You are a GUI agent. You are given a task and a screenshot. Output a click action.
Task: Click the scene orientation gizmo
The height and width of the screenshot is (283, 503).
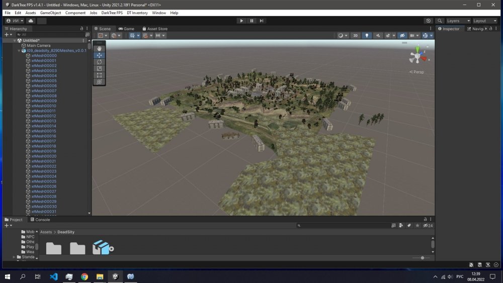pos(417,56)
